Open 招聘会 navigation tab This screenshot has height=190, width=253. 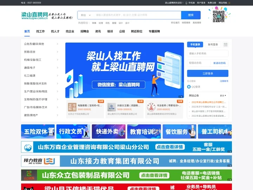click(x=85, y=31)
